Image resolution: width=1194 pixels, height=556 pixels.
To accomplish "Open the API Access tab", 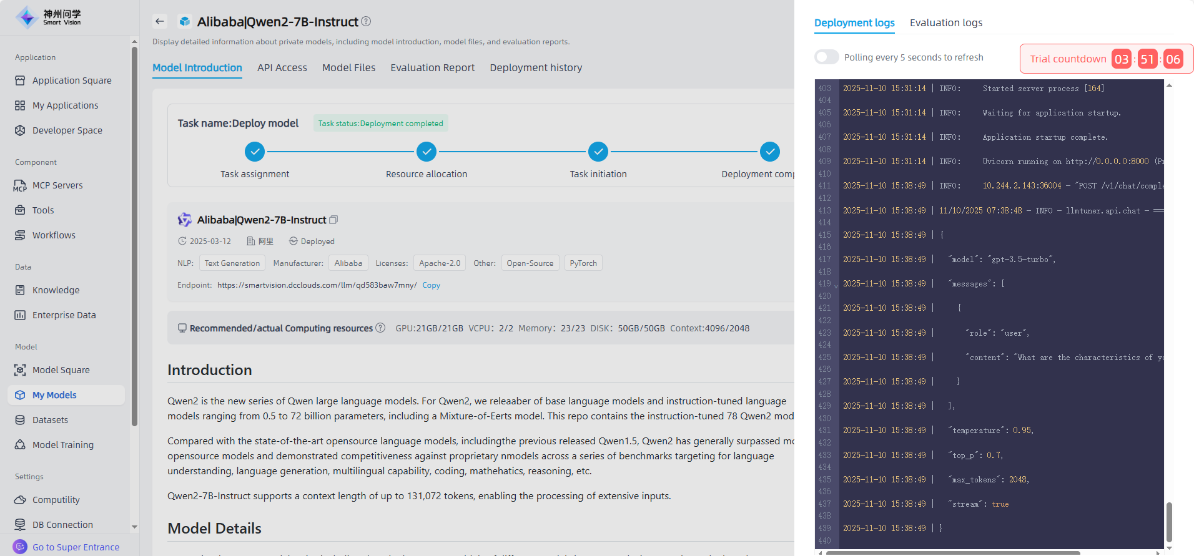I will (282, 67).
